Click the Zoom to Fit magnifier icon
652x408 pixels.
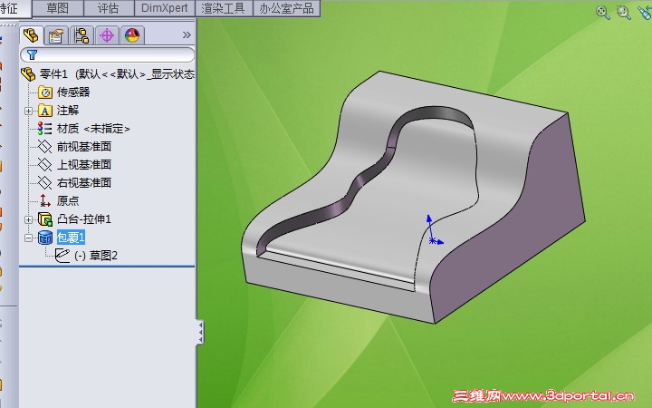pyautogui.click(x=602, y=12)
